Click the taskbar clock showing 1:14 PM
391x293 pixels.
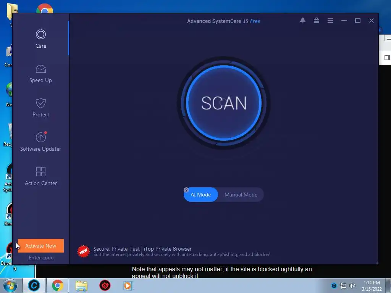coord(372,286)
